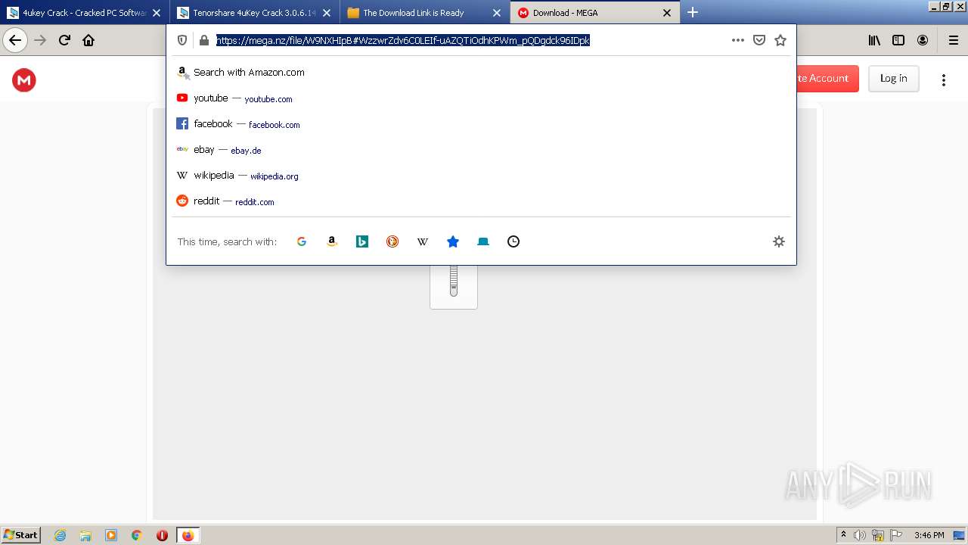This screenshot has height=545, width=968.
Task: Search this time with Amazon icon
Action: (x=332, y=241)
